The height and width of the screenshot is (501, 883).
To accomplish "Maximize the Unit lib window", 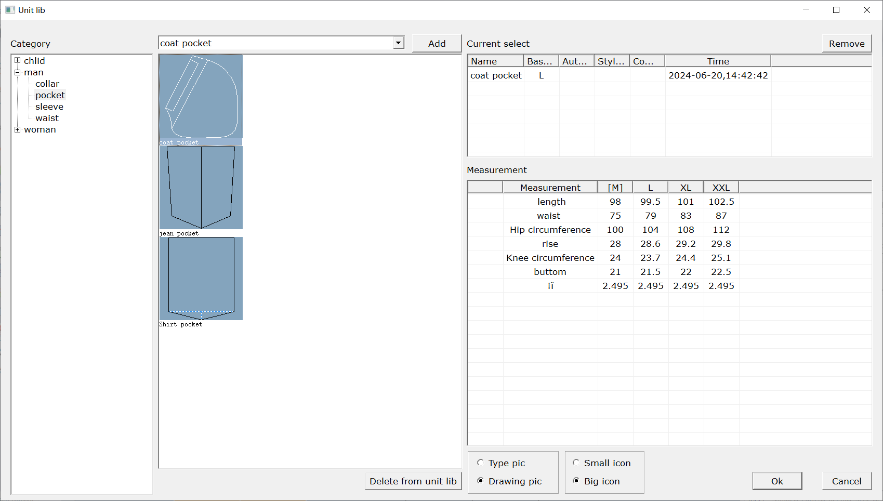I will (836, 10).
